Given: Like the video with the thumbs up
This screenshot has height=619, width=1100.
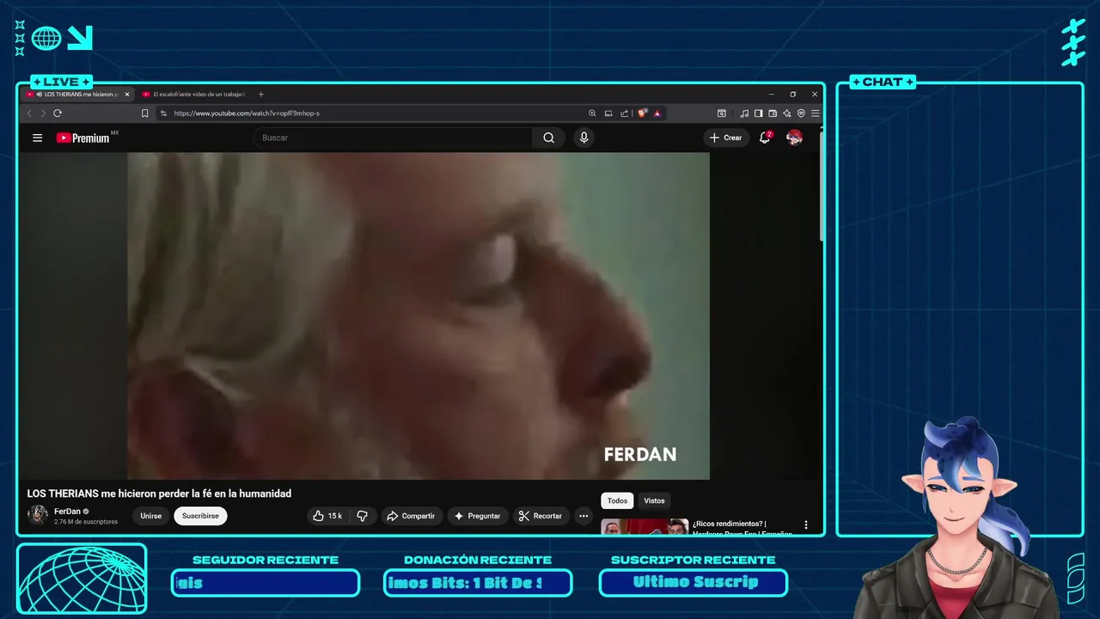Looking at the screenshot, I should coord(327,516).
